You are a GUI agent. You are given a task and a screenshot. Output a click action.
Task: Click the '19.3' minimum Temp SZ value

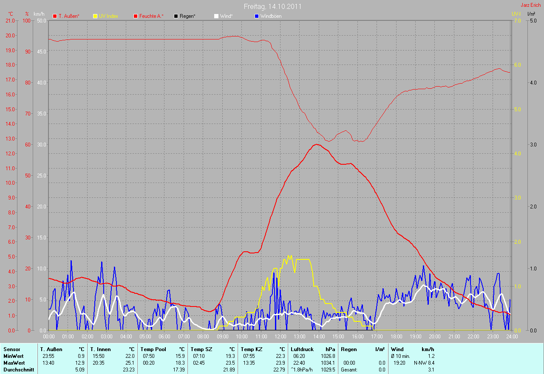coord(230,356)
